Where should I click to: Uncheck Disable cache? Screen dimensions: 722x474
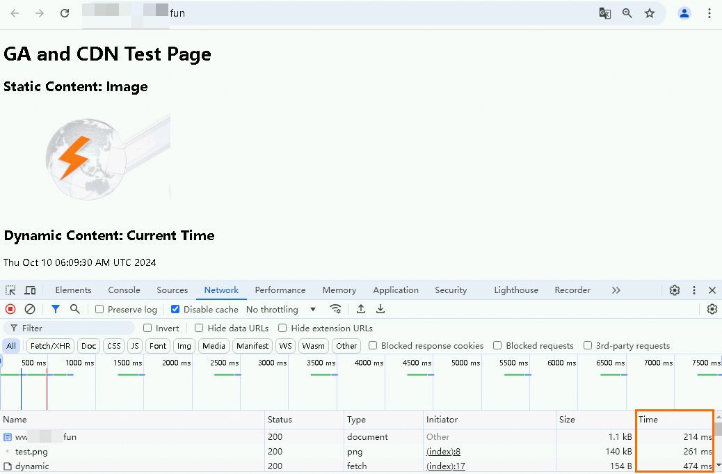coord(175,309)
